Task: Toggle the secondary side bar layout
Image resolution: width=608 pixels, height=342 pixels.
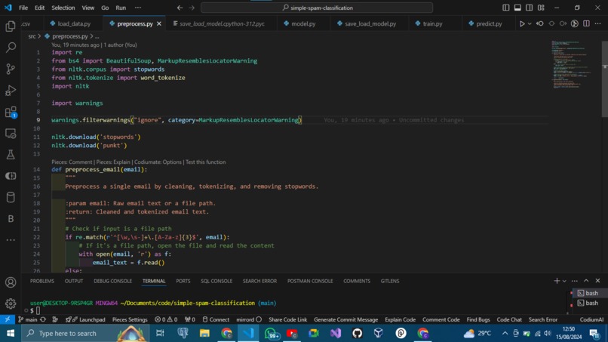Action: click(530, 8)
